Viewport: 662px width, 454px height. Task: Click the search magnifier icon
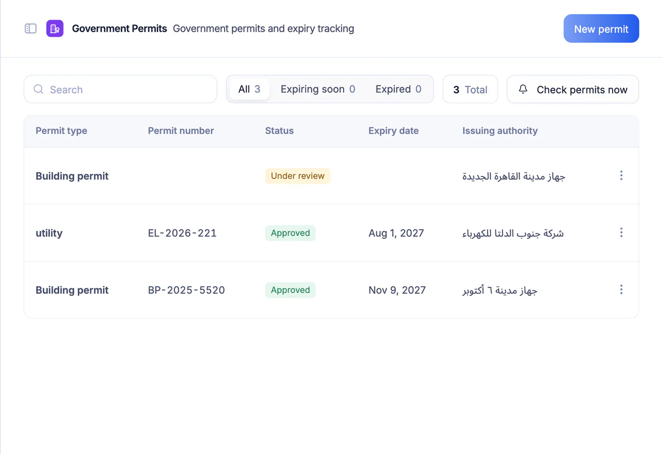(38, 89)
